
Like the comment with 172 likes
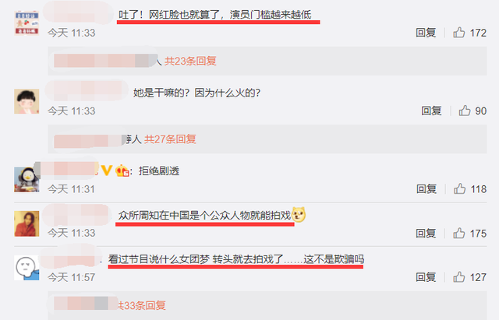[459, 33]
